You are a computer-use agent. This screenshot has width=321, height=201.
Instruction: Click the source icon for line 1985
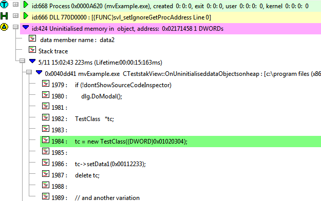[46, 151]
